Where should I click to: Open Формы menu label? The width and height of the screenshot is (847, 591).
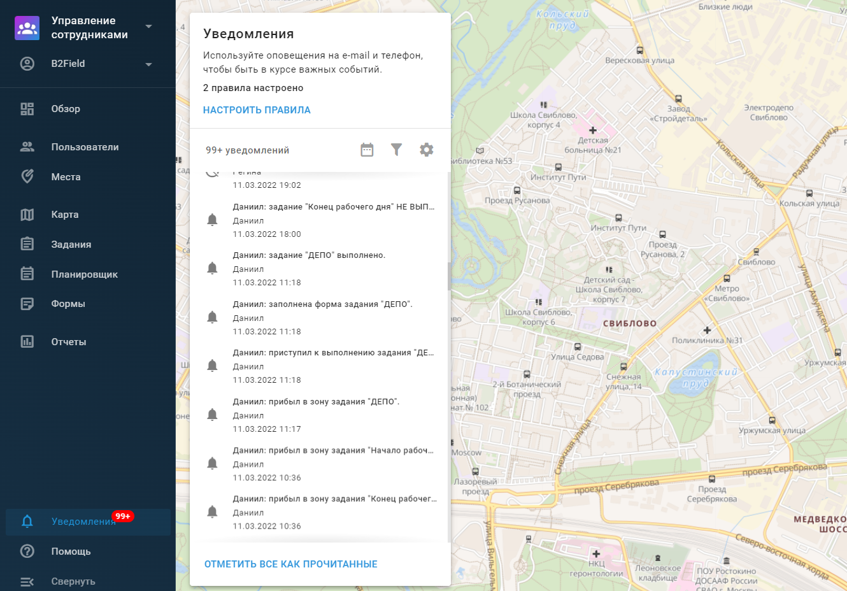(x=68, y=304)
